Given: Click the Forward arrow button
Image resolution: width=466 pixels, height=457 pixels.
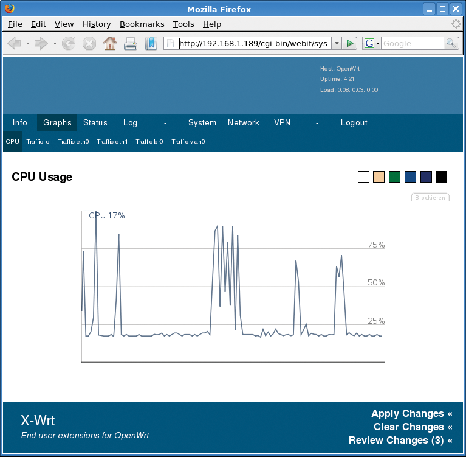Looking at the screenshot, I should tap(41, 43).
